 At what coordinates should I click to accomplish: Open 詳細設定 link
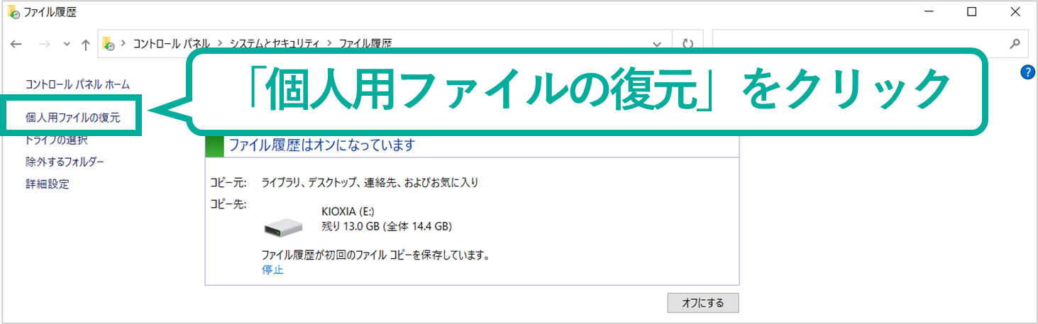click(47, 184)
